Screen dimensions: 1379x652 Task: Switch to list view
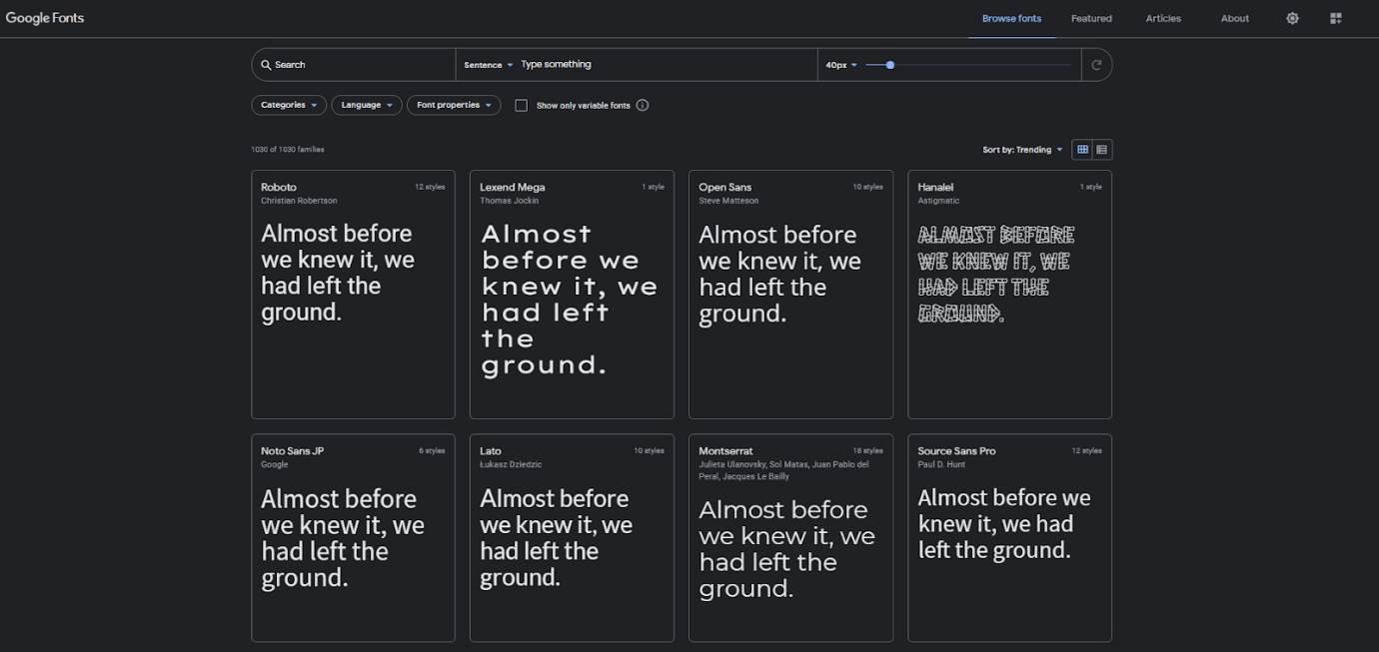click(1102, 150)
